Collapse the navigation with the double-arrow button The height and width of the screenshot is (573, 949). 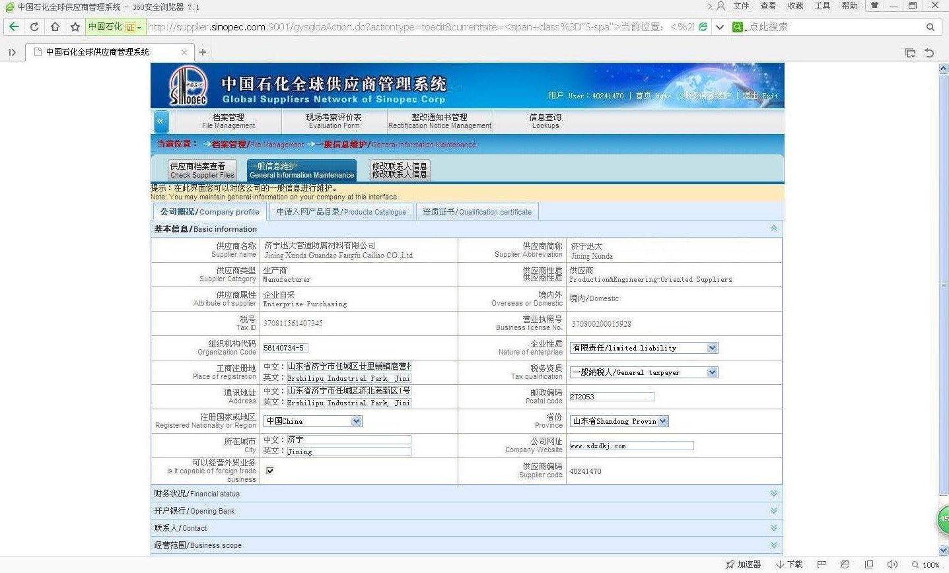coord(160,121)
